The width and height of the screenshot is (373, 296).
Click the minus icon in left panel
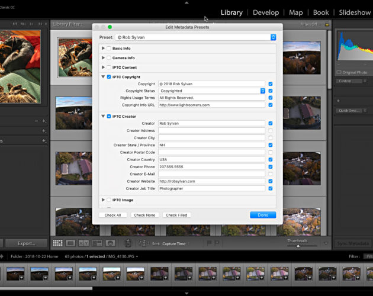click(36, 121)
